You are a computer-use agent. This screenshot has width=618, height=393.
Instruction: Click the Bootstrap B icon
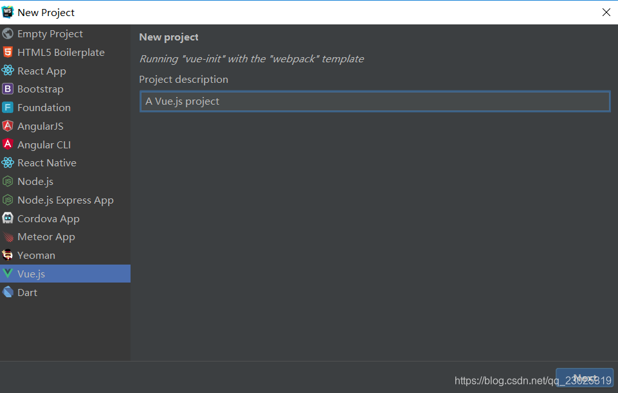point(8,89)
